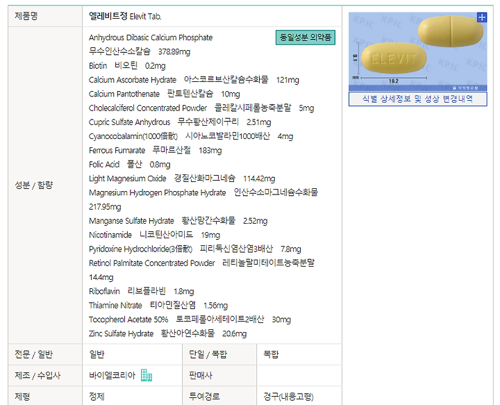Open 식별 상세정보 및 성상 변경내역 link
The height and width of the screenshot is (405, 500).
(417, 99)
